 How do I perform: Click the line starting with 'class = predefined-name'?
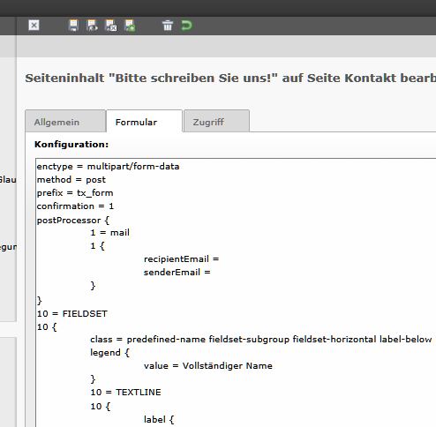click(261, 340)
